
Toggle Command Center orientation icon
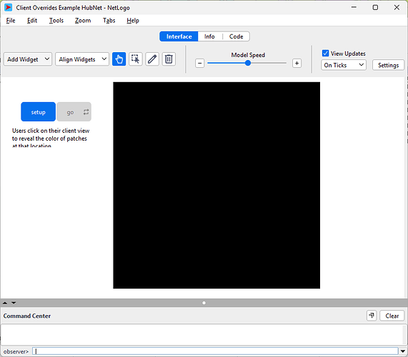point(372,316)
